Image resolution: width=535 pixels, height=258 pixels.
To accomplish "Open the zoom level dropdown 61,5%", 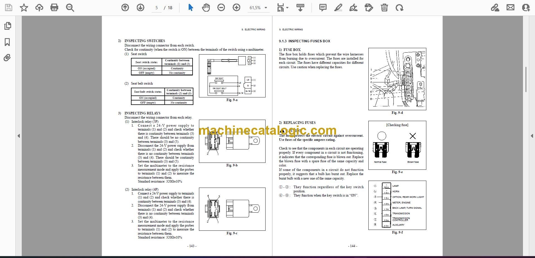I will coord(258,8).
